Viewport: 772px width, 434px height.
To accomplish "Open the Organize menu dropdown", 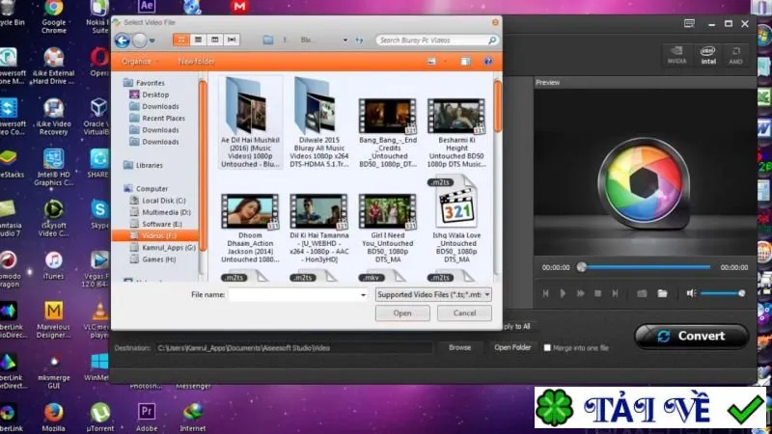I will 139,62.
